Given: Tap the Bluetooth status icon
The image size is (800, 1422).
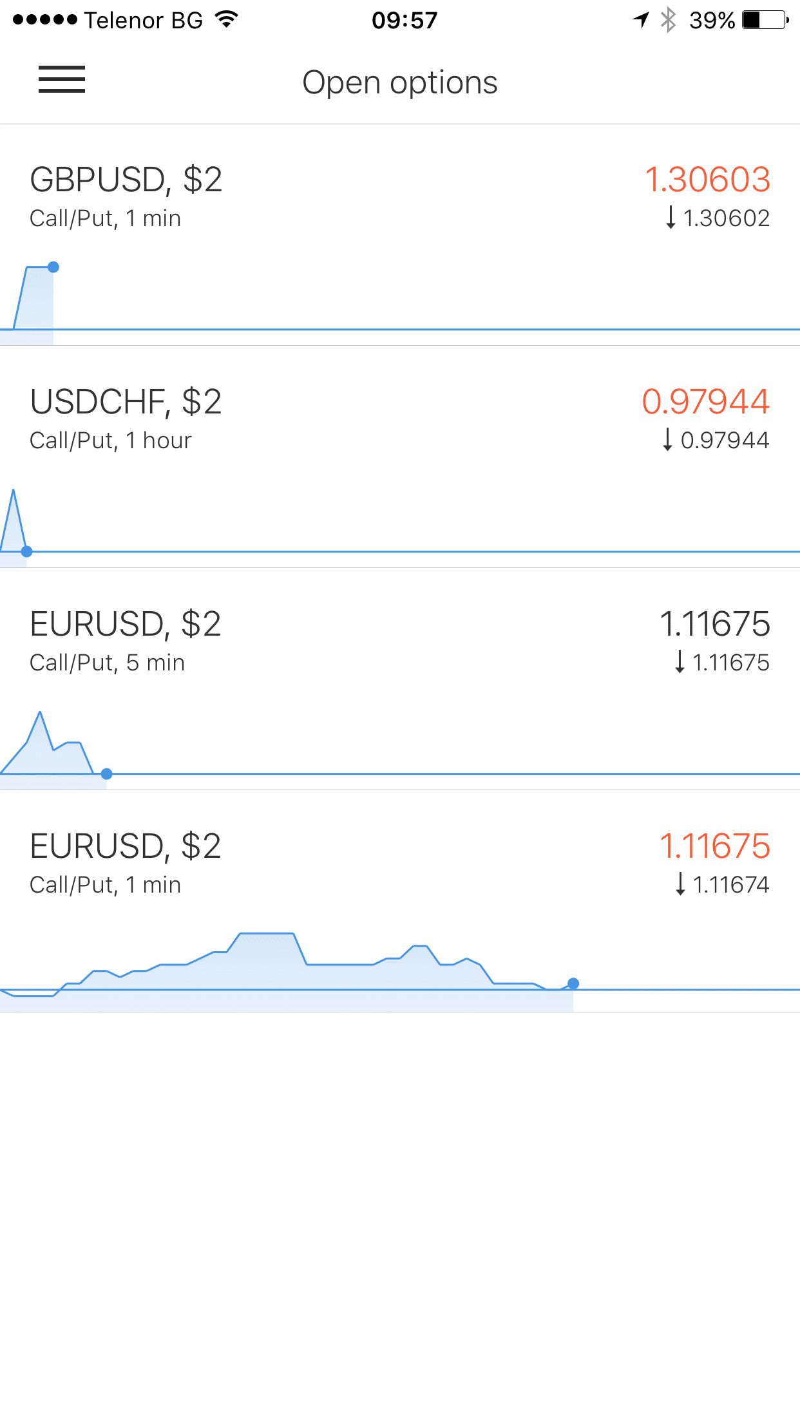Looking at the screenshot, I should point(669,20).
